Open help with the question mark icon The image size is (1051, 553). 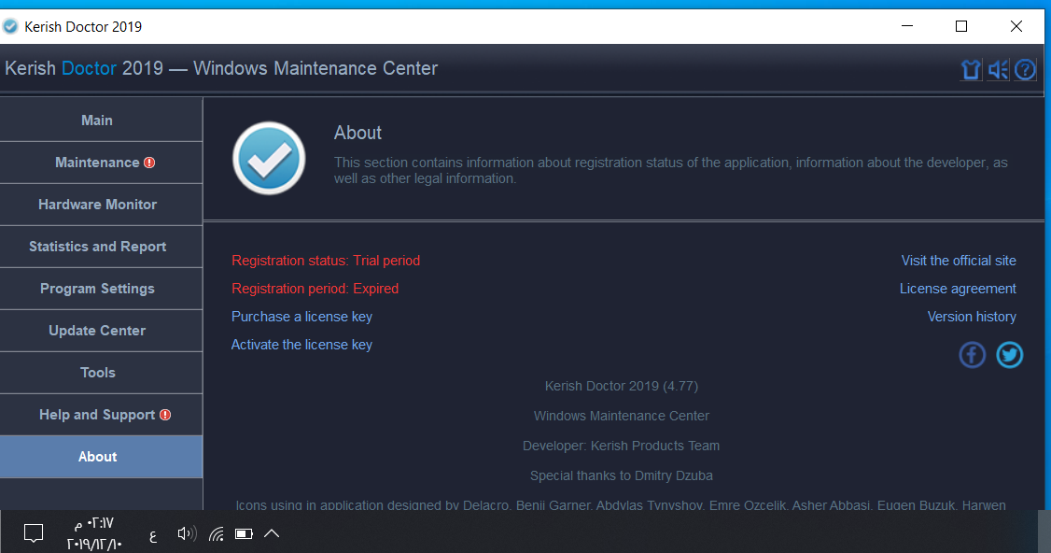point(1025,69)
